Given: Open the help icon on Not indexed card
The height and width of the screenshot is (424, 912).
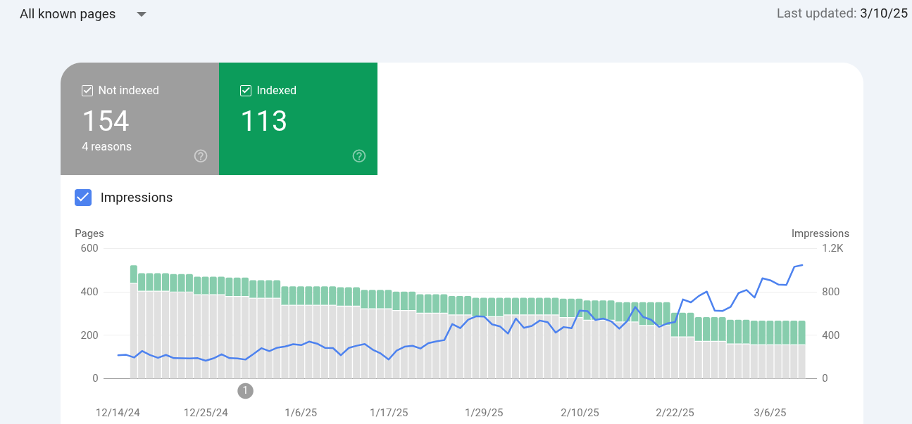Looking at the screenshot, I should [201, 156].
